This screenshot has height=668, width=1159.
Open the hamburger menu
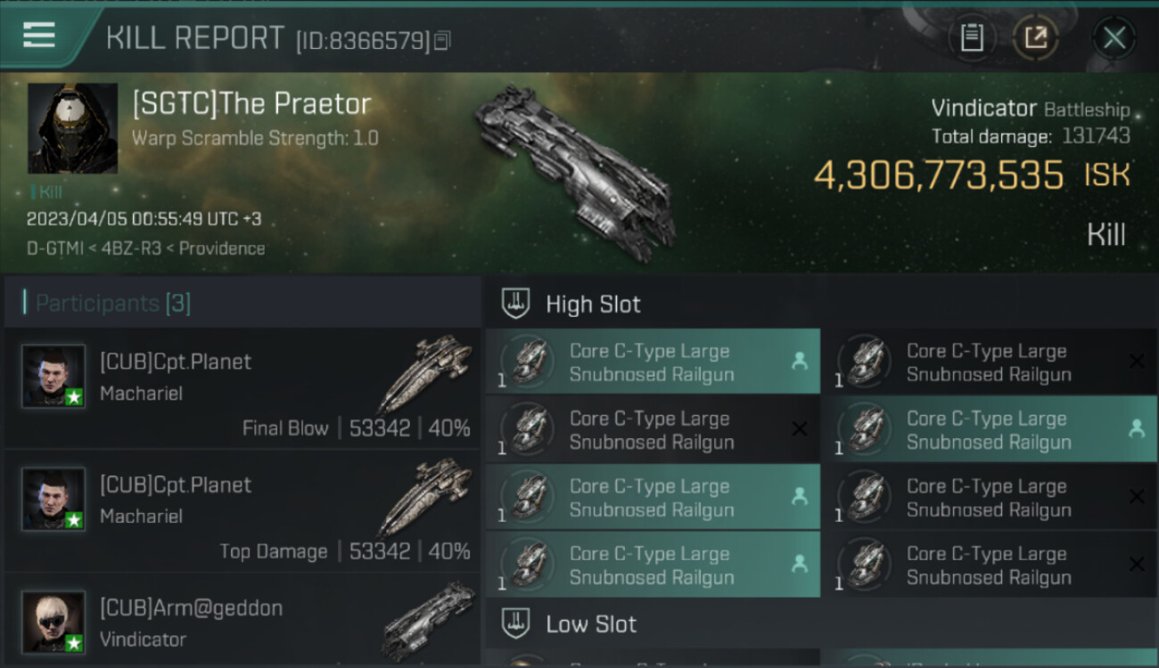(x=38, y=36)
